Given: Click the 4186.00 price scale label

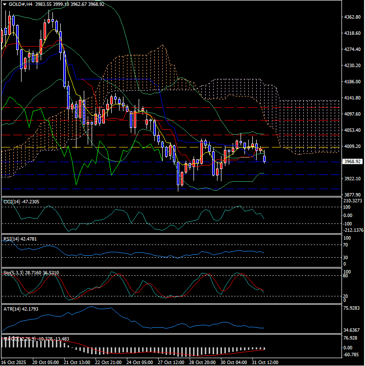Looking at the screenshot, I should tap(353, 82).
